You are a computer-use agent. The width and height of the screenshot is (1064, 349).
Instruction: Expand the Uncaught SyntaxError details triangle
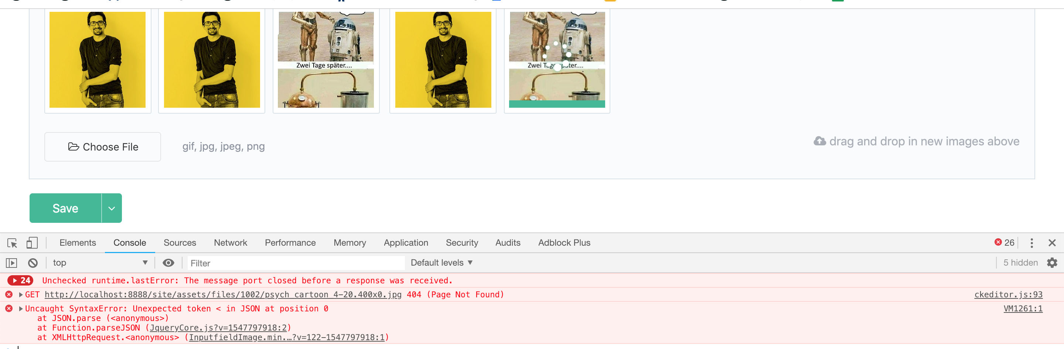[x=20, y=308]
